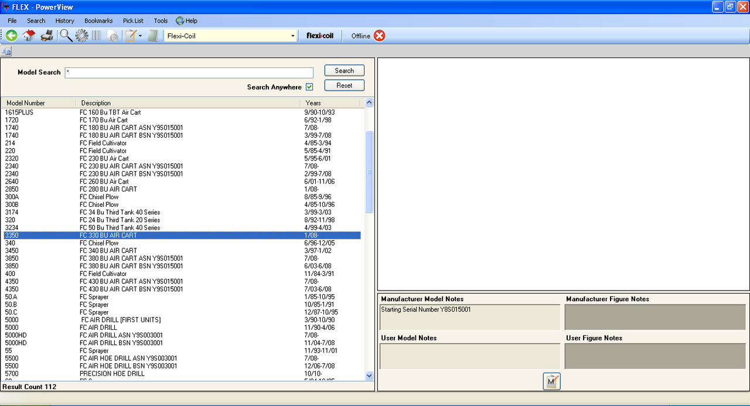Open the History menu
The height and width of the screenshot is (406, 750).
pyautogui.click(x=65, y=21)
